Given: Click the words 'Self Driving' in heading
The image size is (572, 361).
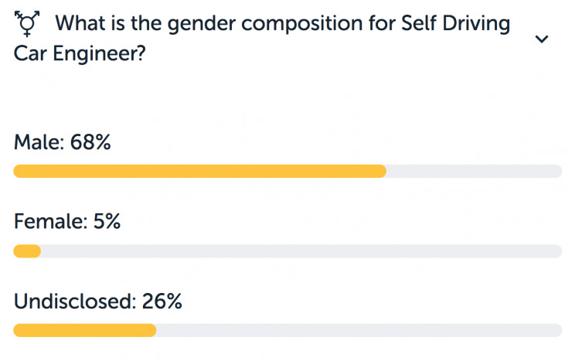Looking at the screenshot, I should pos(455,23).
